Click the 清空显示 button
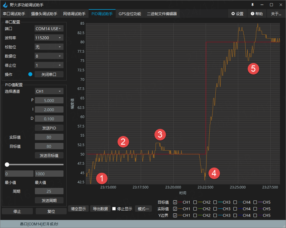 coord(78,209)
